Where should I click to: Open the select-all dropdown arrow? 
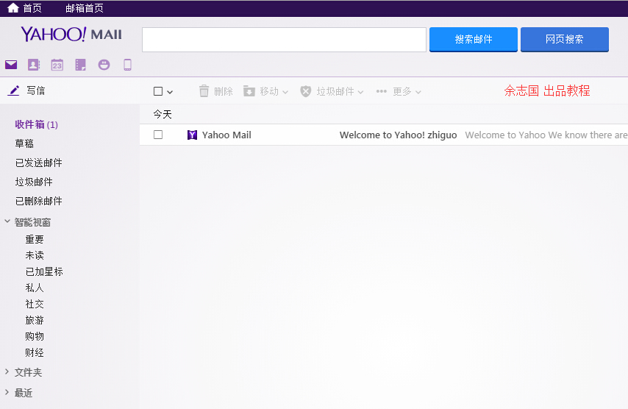click(170, 92)
